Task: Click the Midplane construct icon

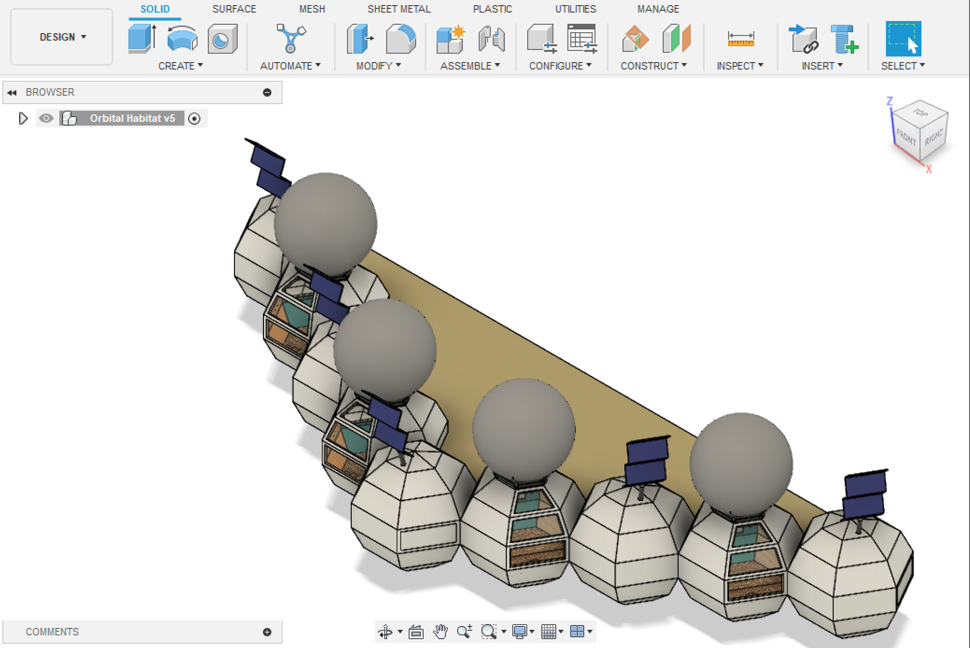Action: click(x=676, y=38)
